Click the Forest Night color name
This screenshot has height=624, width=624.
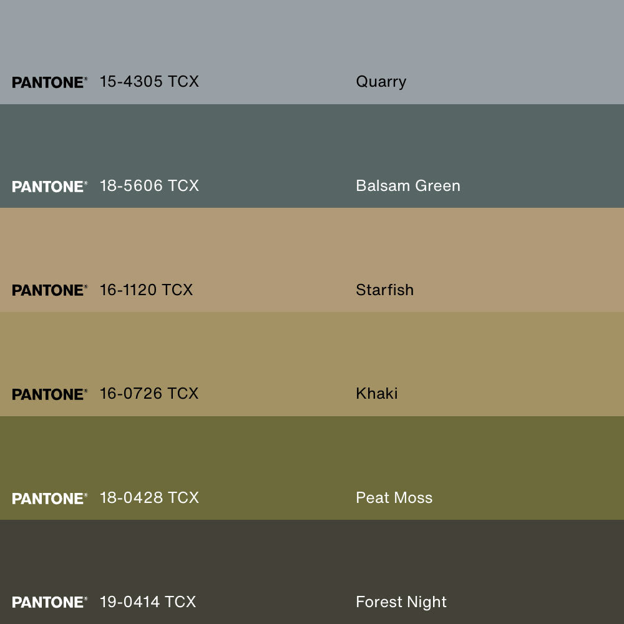click(x=401, y=602)
